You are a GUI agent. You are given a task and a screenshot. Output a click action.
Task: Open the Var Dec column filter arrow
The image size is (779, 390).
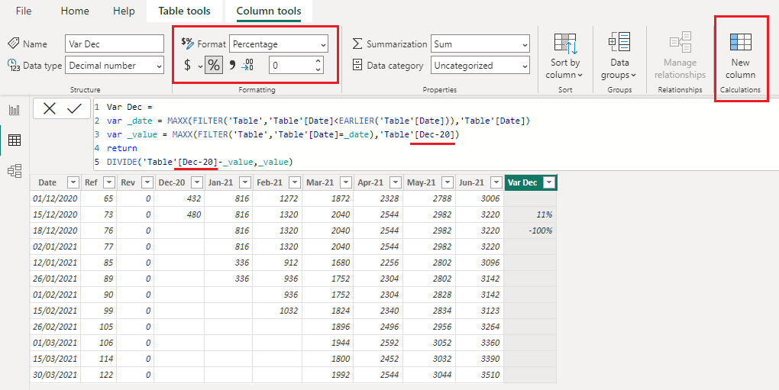[549, 182]
